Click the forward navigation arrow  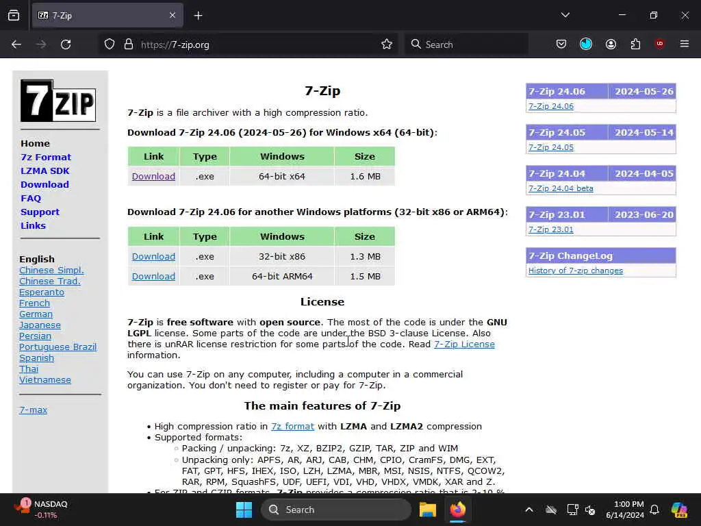[41, 45]
